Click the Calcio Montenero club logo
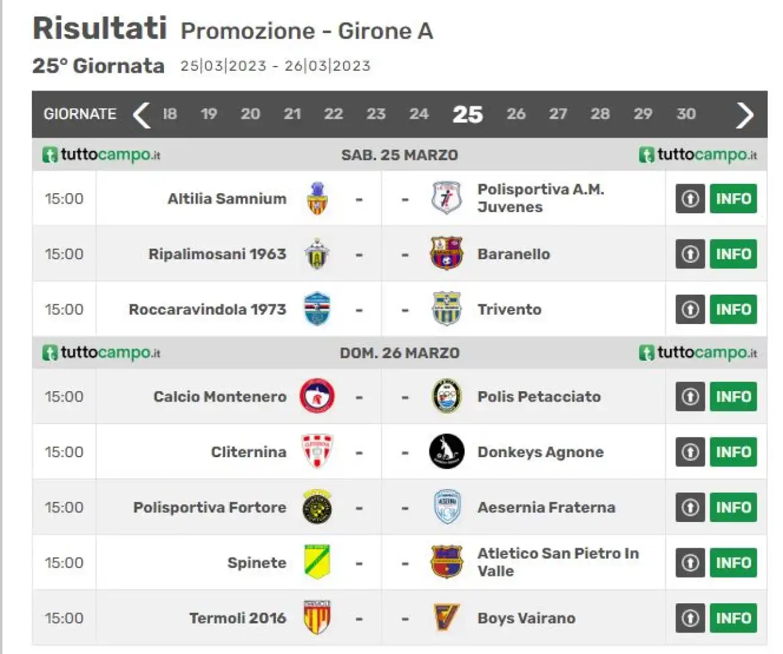The height and width of the screenshot is (654, 783). (x=317, y=396)
